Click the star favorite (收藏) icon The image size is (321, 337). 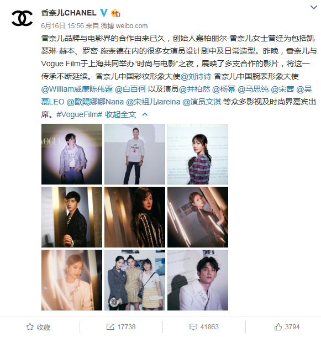(30, 327)
